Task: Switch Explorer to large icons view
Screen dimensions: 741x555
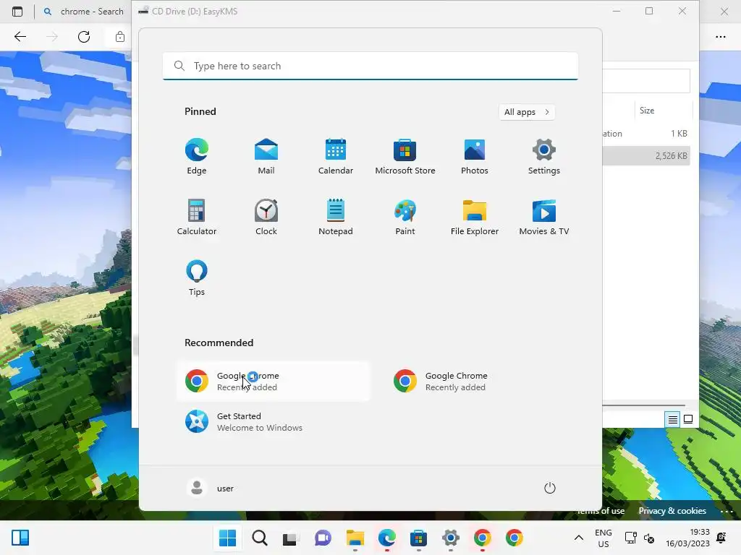Action: tap(688, 419)
